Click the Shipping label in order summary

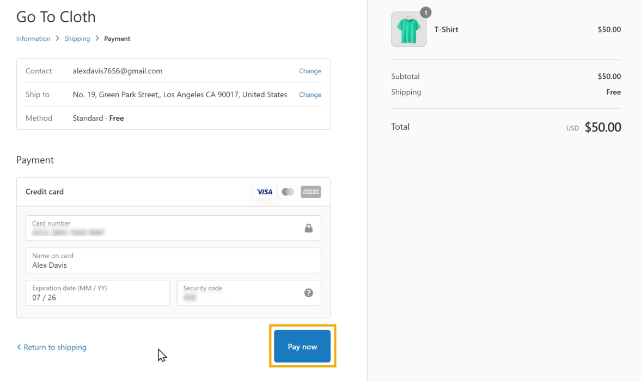(406, 92)
